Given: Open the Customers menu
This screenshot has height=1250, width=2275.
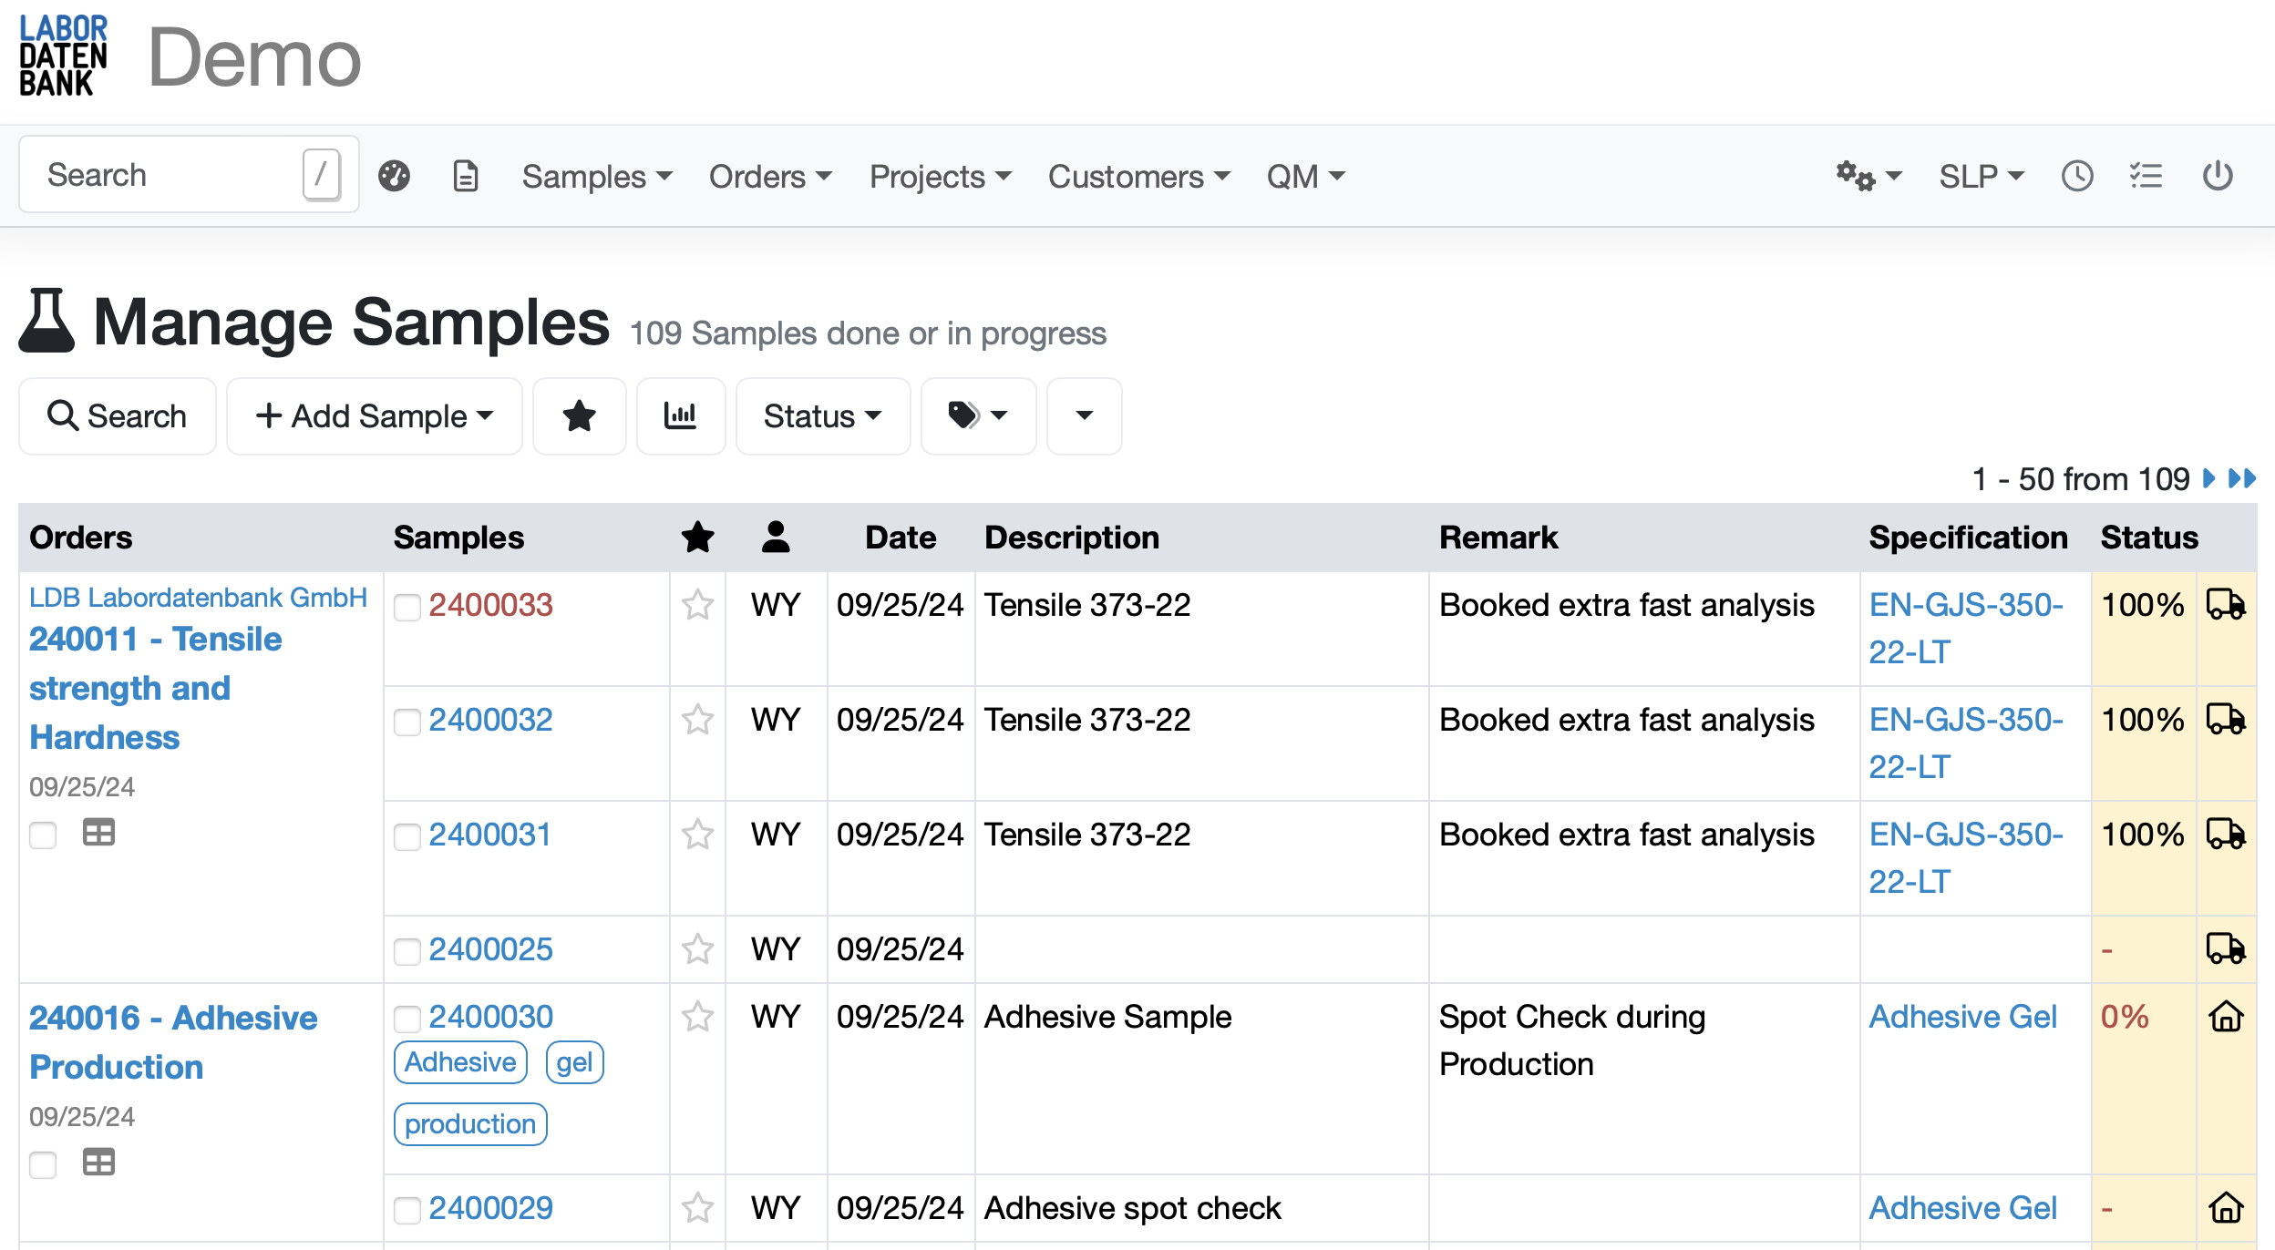Looking at the screenshot, I should coord(1138,176).
